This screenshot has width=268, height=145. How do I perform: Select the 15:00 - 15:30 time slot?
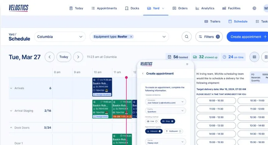click(x=216, y=142)
